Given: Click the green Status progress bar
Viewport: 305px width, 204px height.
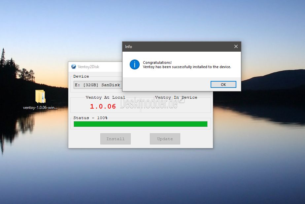Looking at the screenshot, I should click(x=140, y=124).
